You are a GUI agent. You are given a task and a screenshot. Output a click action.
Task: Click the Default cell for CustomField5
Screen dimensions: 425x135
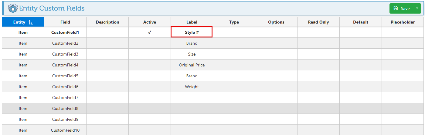[x=360, y=76]
